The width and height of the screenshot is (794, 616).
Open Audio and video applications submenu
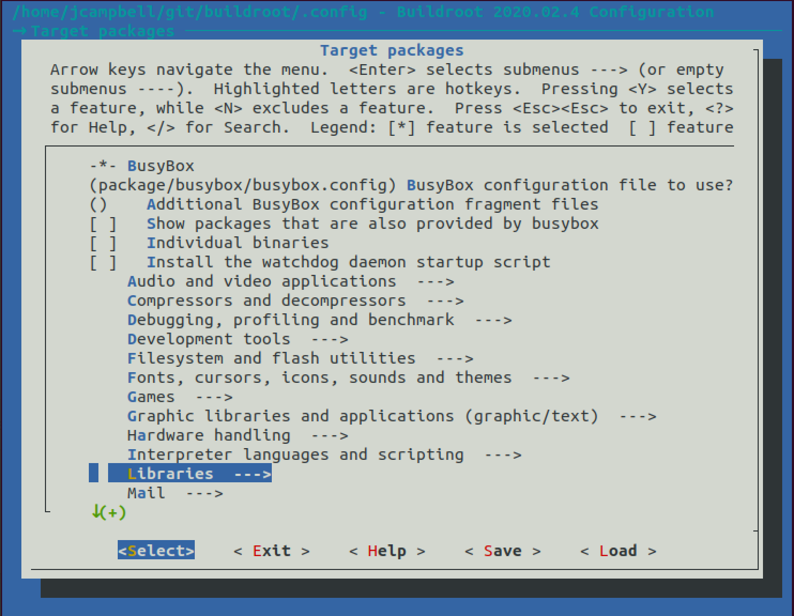(x=291, y=281)
